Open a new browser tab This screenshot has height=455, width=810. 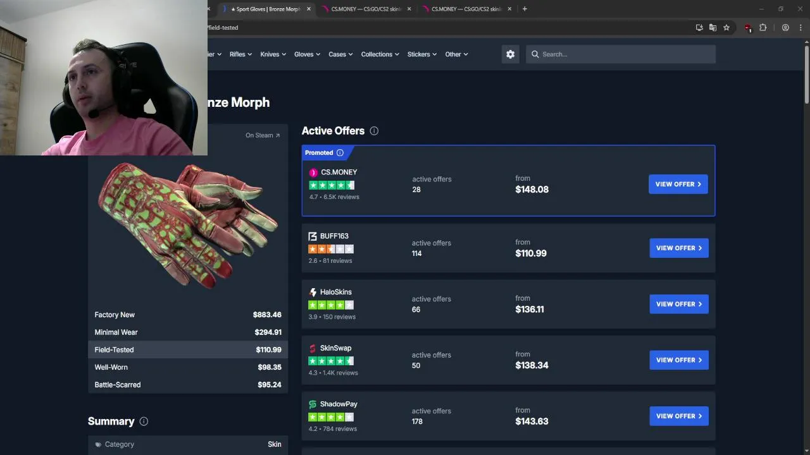tap(525, 9)
